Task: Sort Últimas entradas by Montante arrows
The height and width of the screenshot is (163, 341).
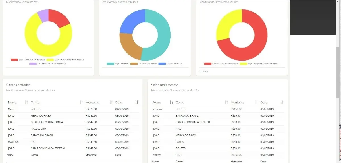Action: [111, 102]
